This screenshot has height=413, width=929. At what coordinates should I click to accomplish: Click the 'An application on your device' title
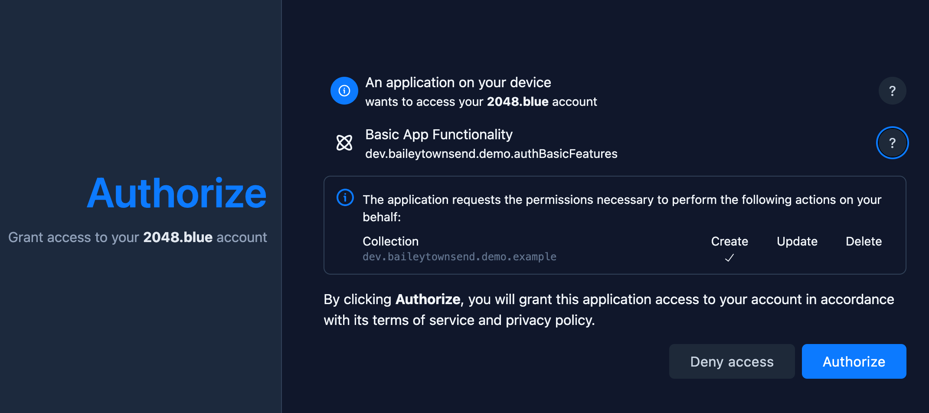tap(458, 82)
